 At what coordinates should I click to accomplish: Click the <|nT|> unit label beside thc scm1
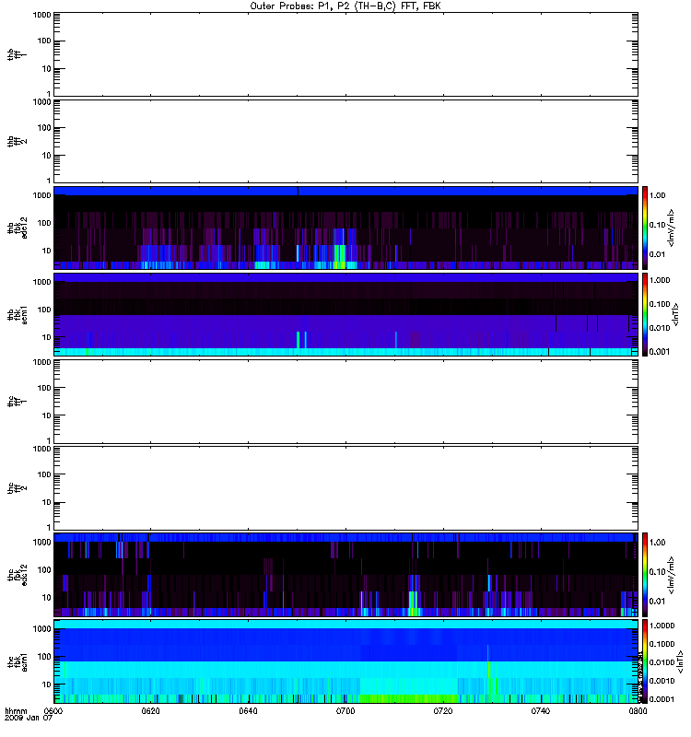click(x=680, y=661)
